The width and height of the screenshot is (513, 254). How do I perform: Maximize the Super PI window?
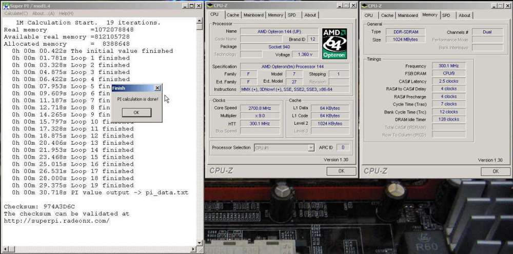tap(192, 6)
